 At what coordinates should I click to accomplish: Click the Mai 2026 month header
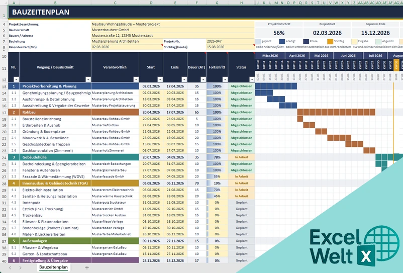pos(321,55)
